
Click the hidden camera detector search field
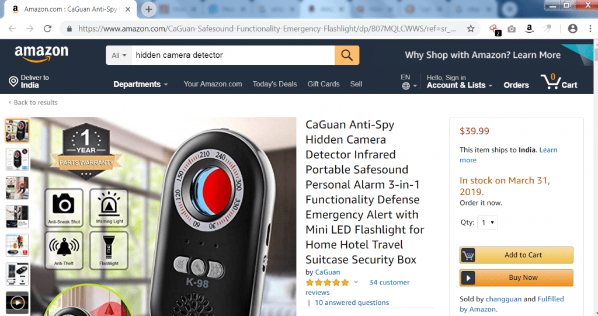[x=232, y=55]
